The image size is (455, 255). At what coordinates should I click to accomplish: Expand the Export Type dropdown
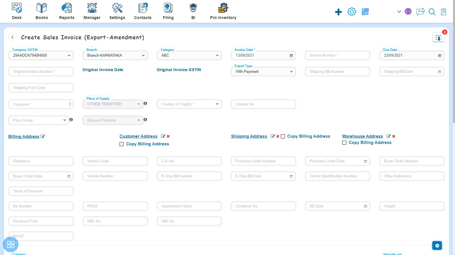click(291, 72)
